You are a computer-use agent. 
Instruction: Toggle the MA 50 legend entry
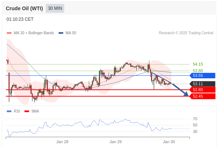(x=67, y=33)
